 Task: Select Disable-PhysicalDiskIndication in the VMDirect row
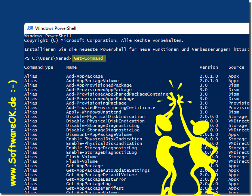[105, 121]
